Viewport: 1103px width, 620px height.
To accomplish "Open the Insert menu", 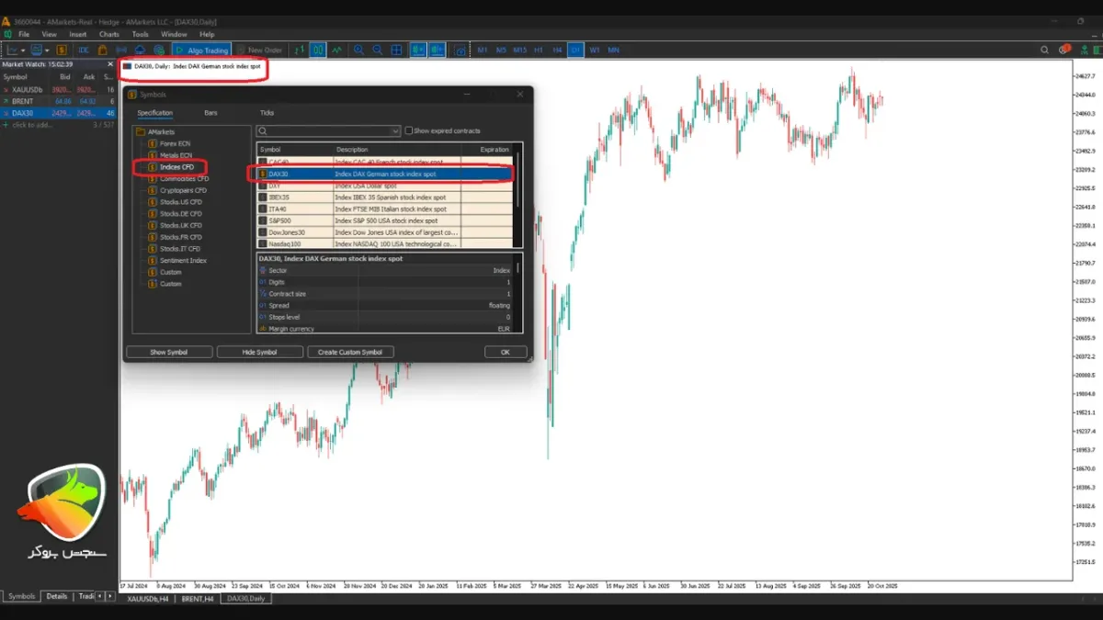I will [x=78, y=34].
